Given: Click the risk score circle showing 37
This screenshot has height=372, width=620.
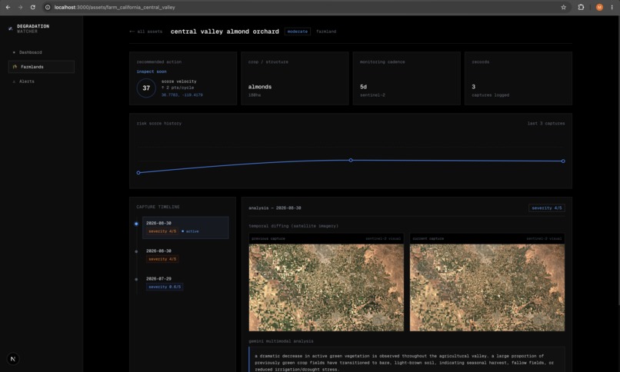Looking at the screenshot, I should click(146, 88).
